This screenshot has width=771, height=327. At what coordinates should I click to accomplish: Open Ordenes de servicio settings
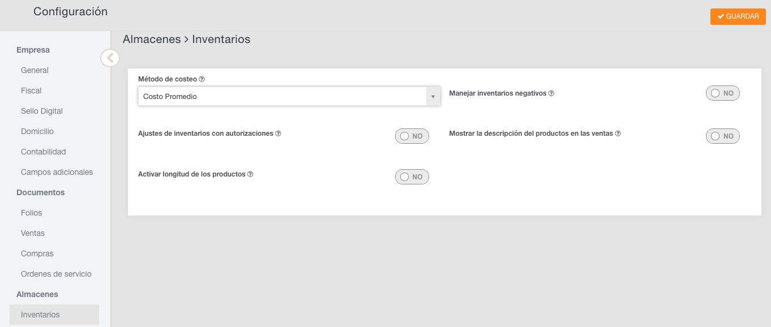[56, 274]
